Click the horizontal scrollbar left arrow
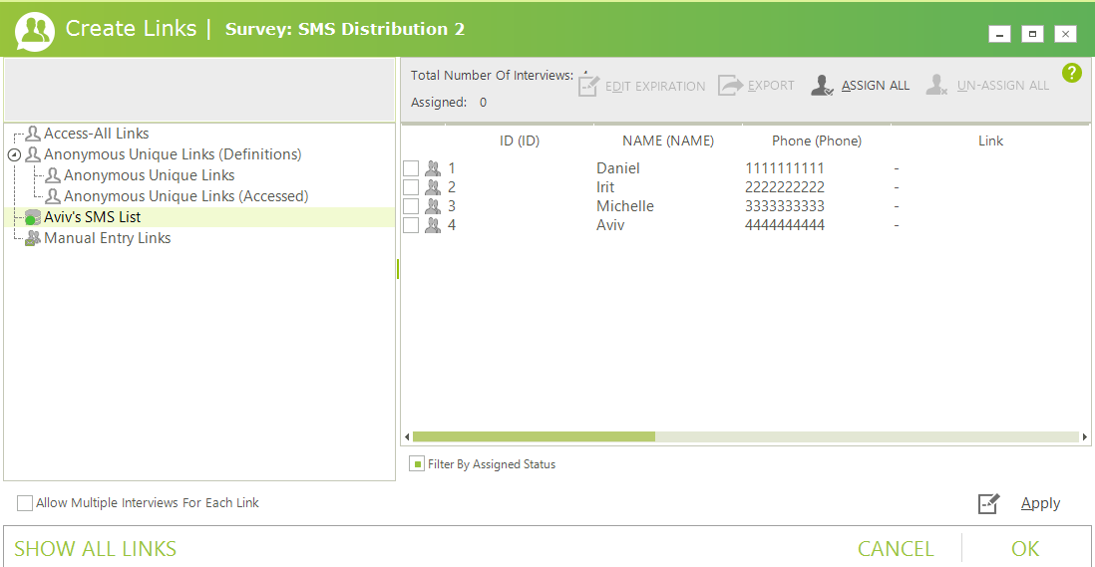The image size is (1095, 567). (x=406, y=436)
